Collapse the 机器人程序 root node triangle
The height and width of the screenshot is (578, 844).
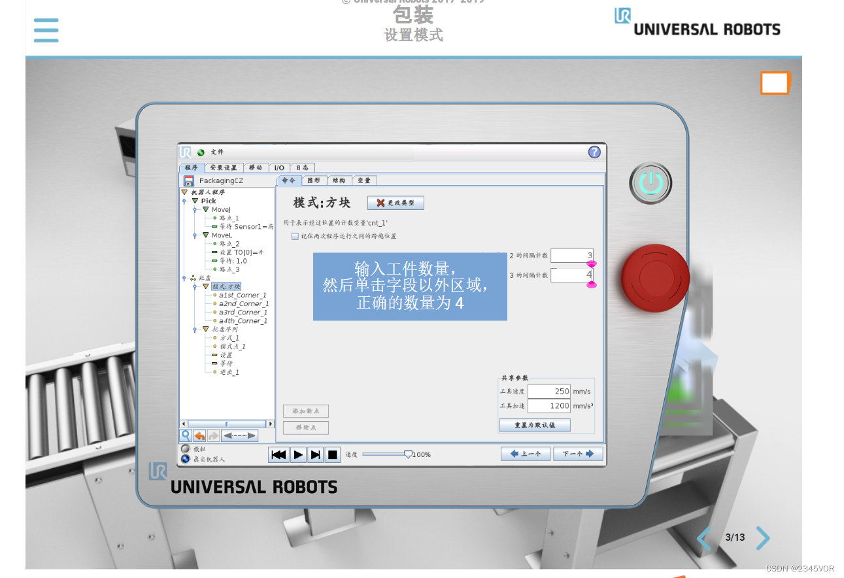[185, 192]
